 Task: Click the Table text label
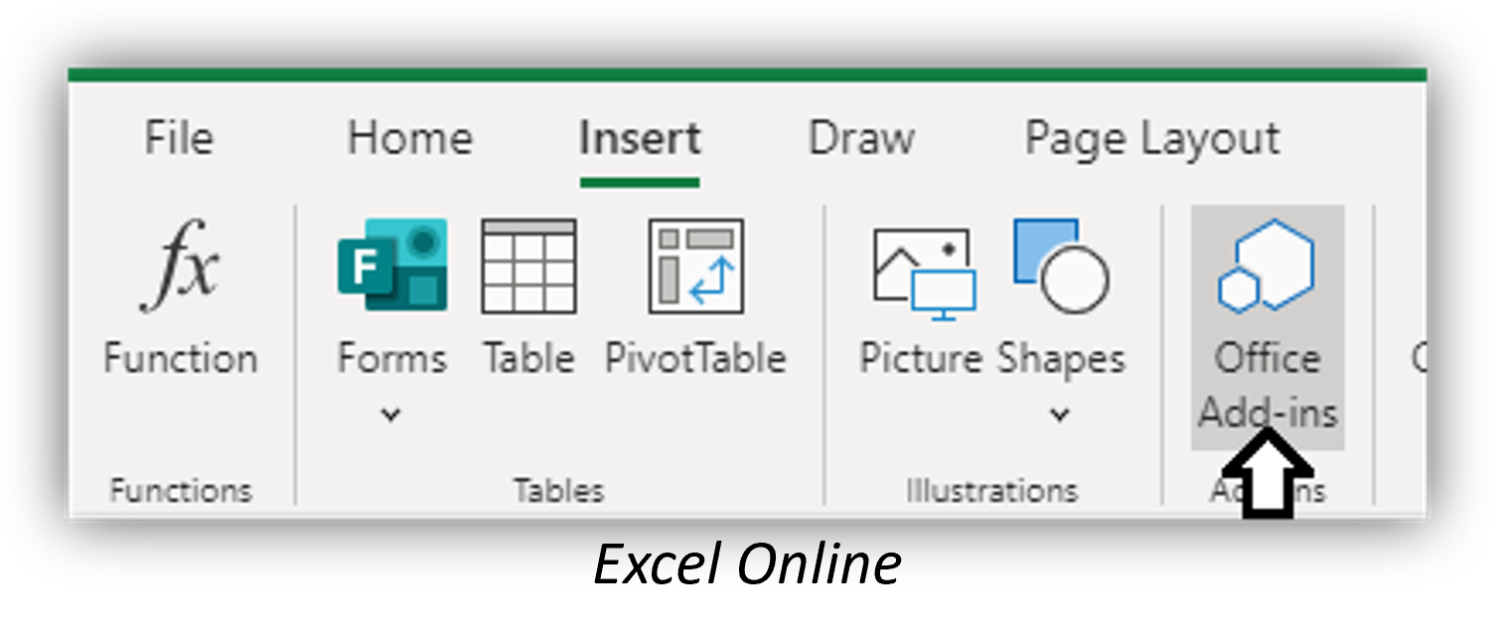[x=528, y=358]
